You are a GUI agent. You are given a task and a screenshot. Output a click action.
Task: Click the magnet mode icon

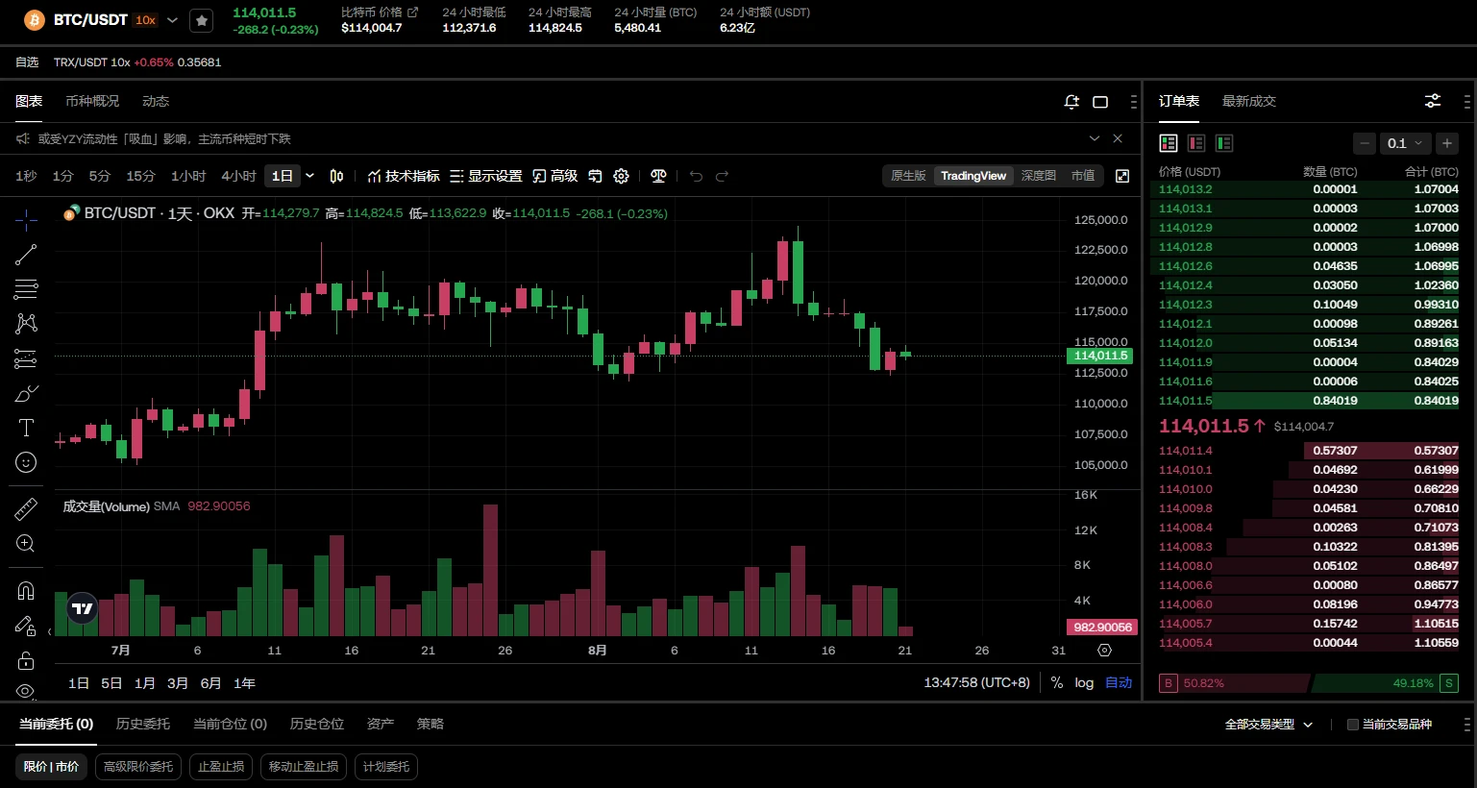coord(26,590)
